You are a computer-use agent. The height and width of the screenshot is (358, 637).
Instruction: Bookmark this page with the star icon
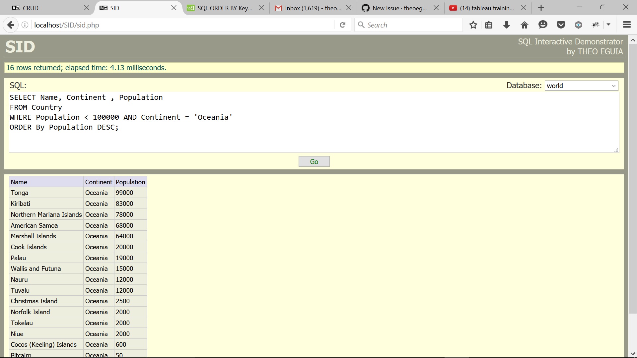(473, 25)
